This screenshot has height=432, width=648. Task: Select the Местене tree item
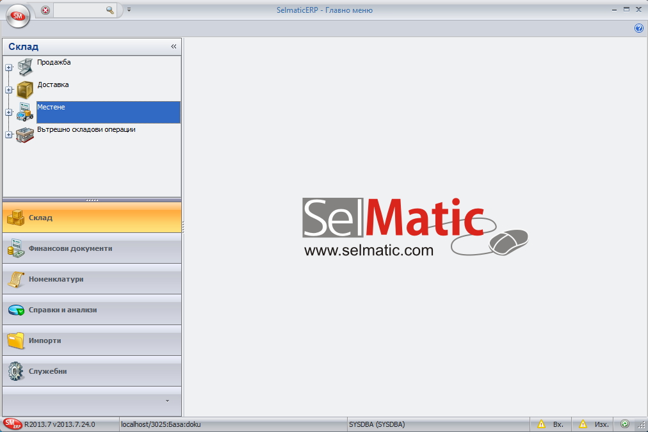pos(108,112)
